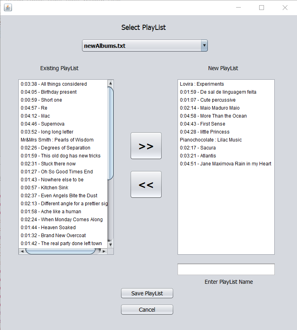This screenshot has height=330, width=297.
Task: Select track 'First Sense'
Action: click(x=226, y=124)
